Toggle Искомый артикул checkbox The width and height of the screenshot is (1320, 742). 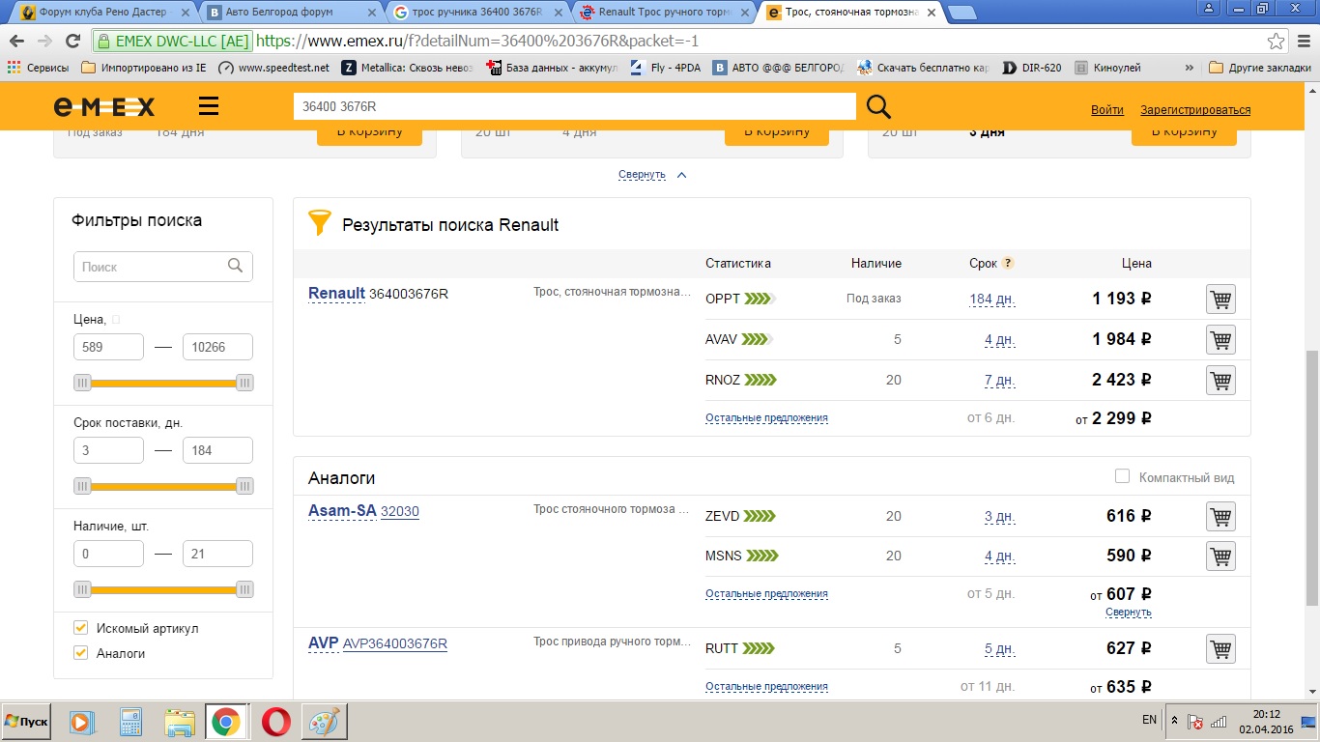tap(81, 628)
